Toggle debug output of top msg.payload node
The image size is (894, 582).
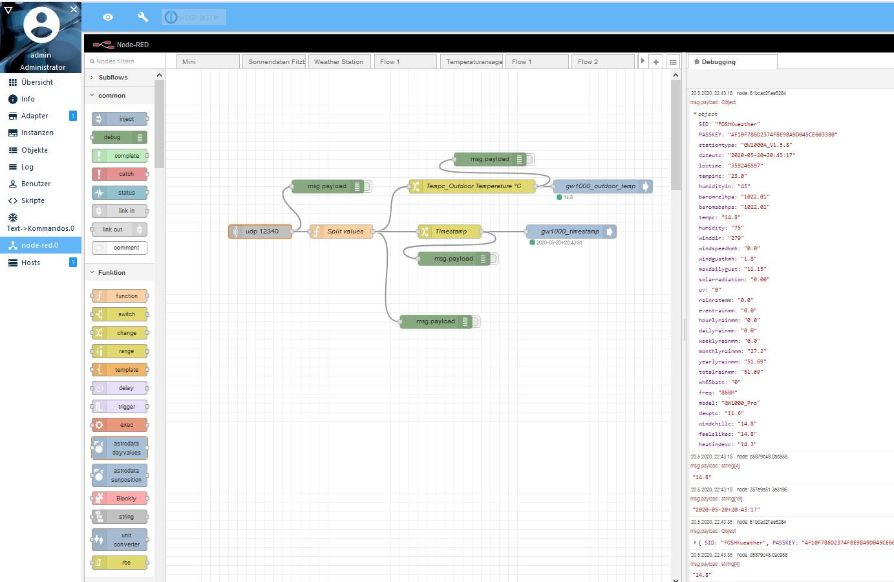(530, 159)
